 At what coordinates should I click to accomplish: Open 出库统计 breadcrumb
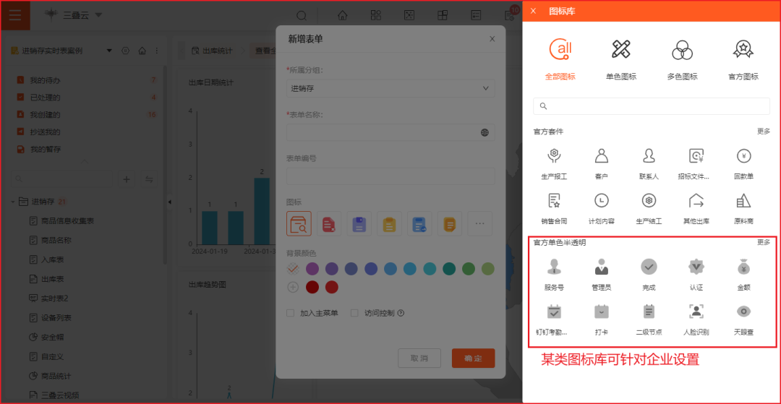coord(212,51)
